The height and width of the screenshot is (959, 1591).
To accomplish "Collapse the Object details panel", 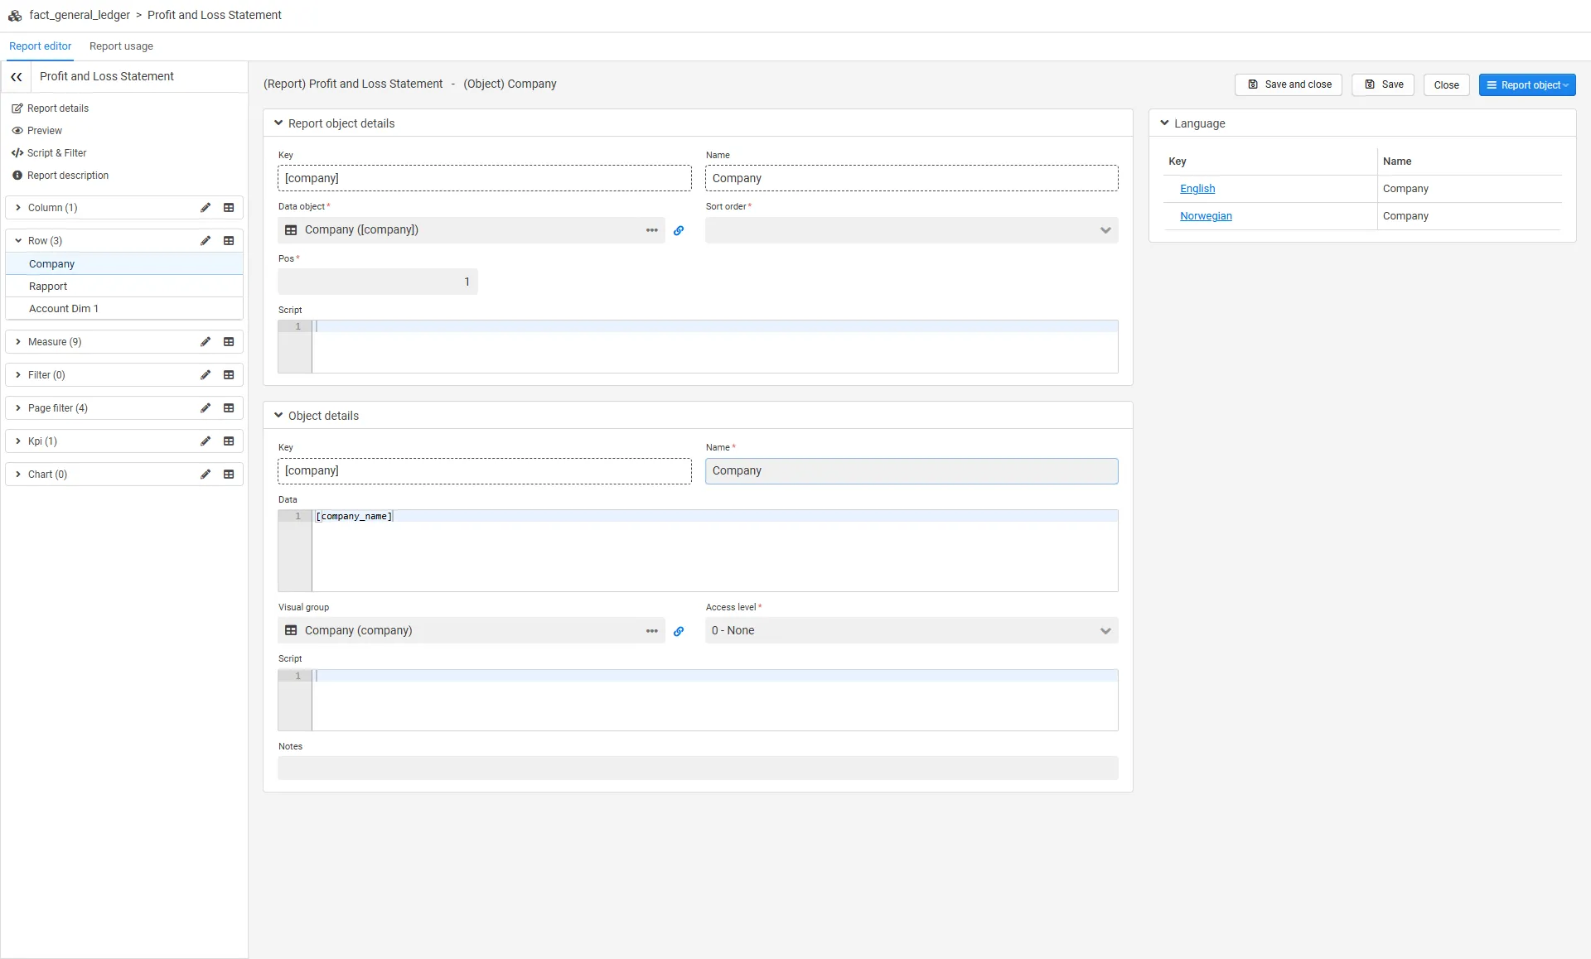I will click(x=278, y=416).
